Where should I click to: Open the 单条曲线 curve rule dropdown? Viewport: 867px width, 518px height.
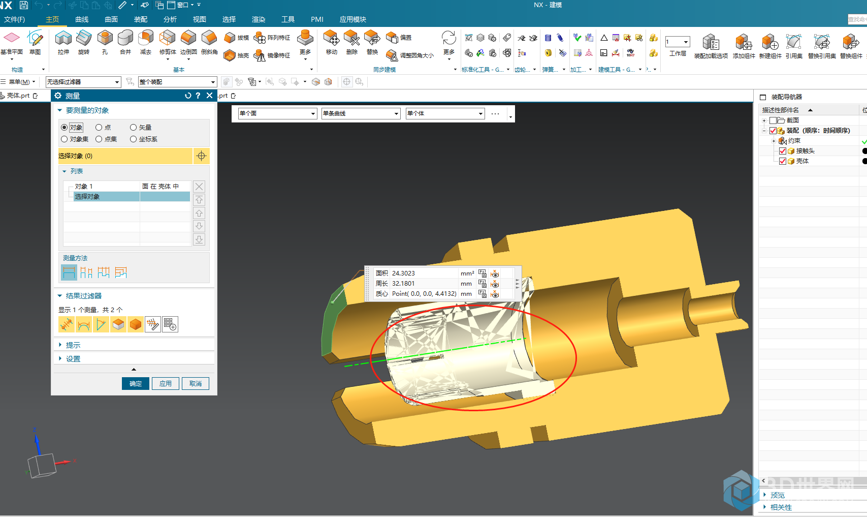point(361,113)
